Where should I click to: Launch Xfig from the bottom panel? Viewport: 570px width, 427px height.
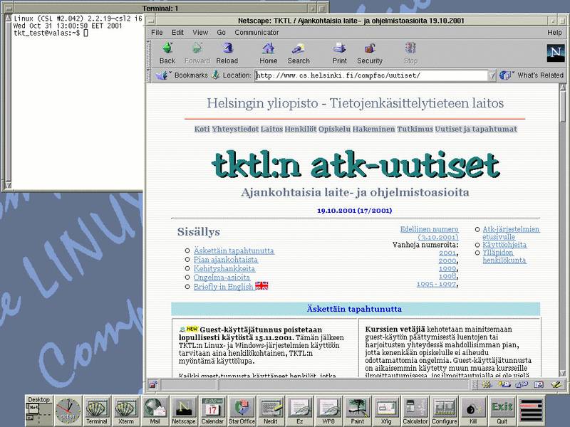tap(386, 411)
